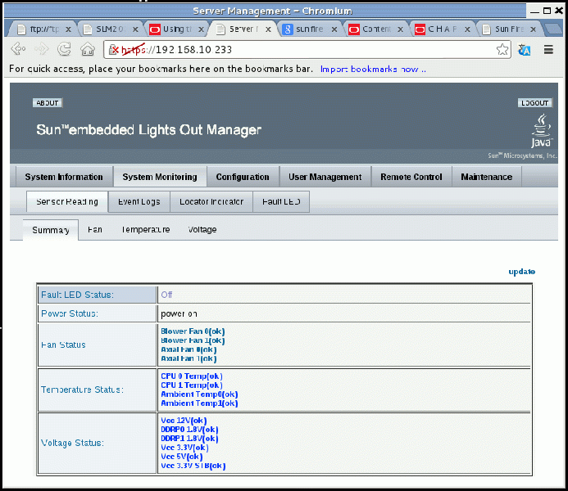568x491 pixels.
Task: Click the ABOUT button
Action: coord(47,103)
